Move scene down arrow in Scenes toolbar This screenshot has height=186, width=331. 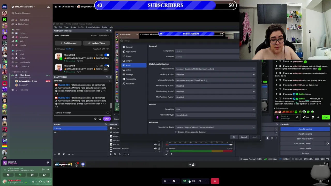pos(73,154)
